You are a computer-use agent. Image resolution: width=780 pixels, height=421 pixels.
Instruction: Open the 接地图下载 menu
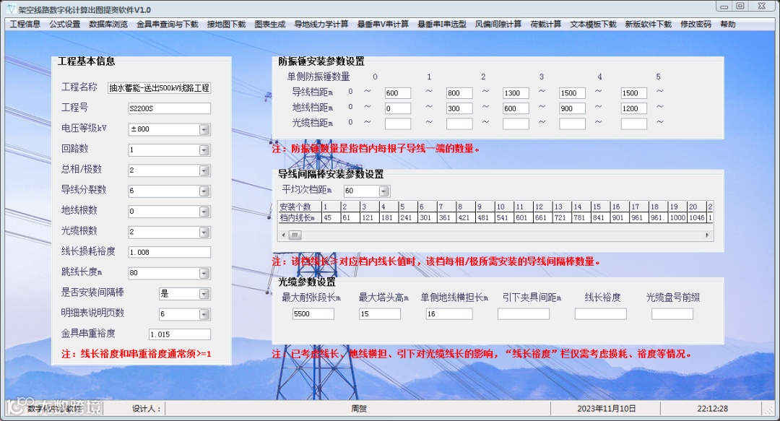tap(226, 24)
